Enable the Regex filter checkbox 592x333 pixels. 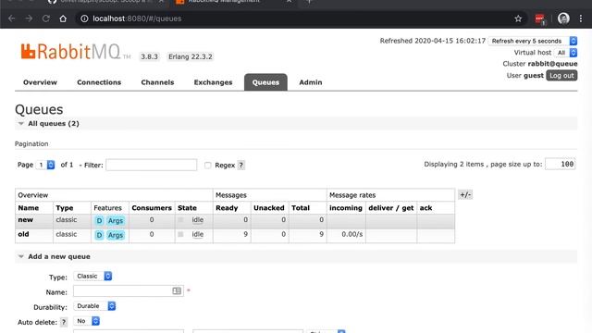point(207,165)
